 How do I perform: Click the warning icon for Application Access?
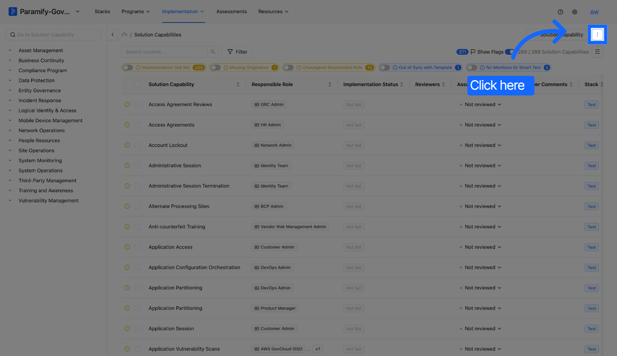tap(127, 247)
